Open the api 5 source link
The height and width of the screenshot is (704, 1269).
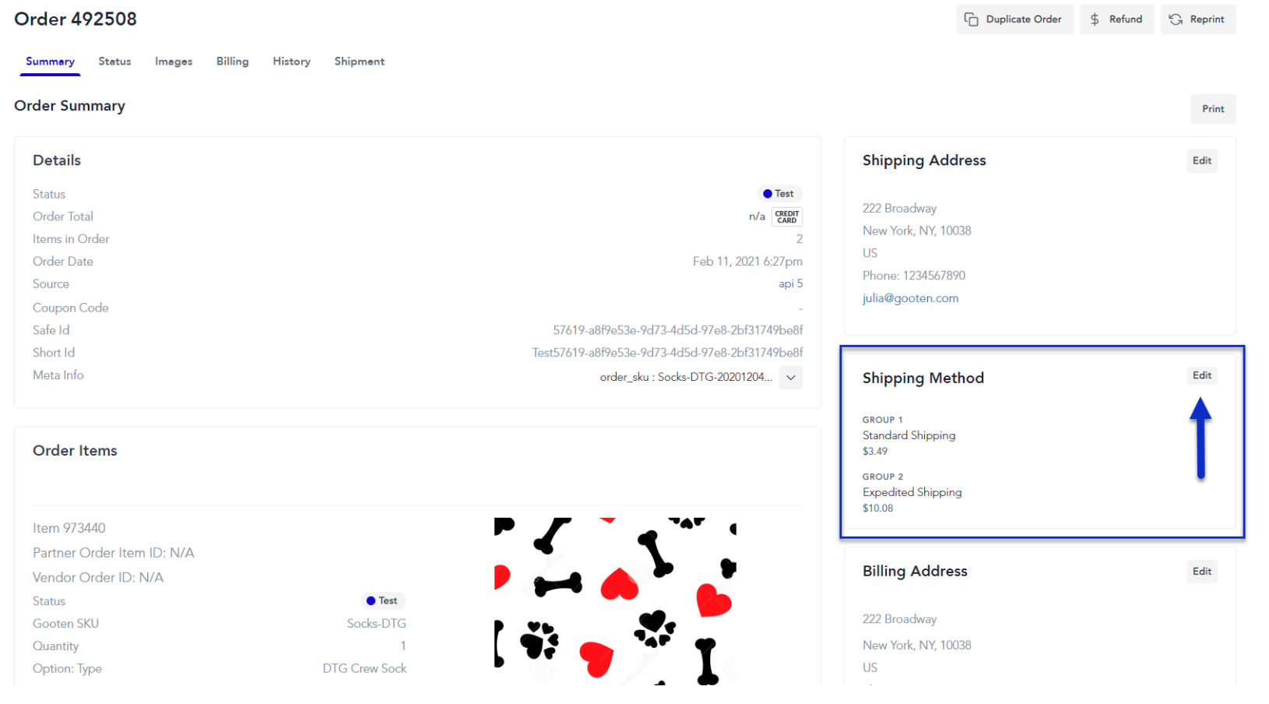790,284
